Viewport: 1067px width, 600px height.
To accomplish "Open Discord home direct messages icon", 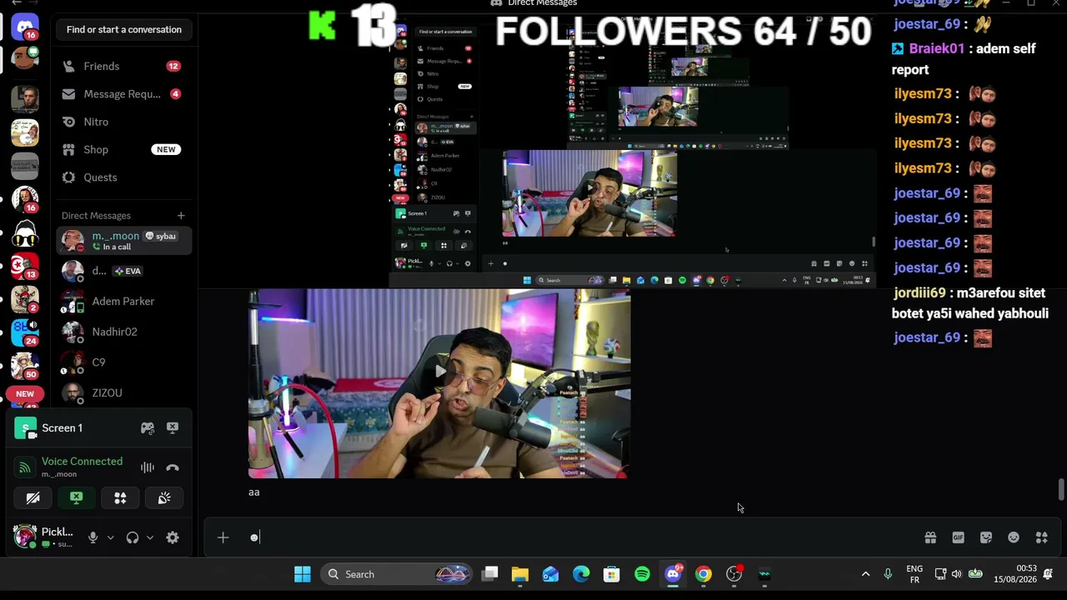I will point(25,27).
